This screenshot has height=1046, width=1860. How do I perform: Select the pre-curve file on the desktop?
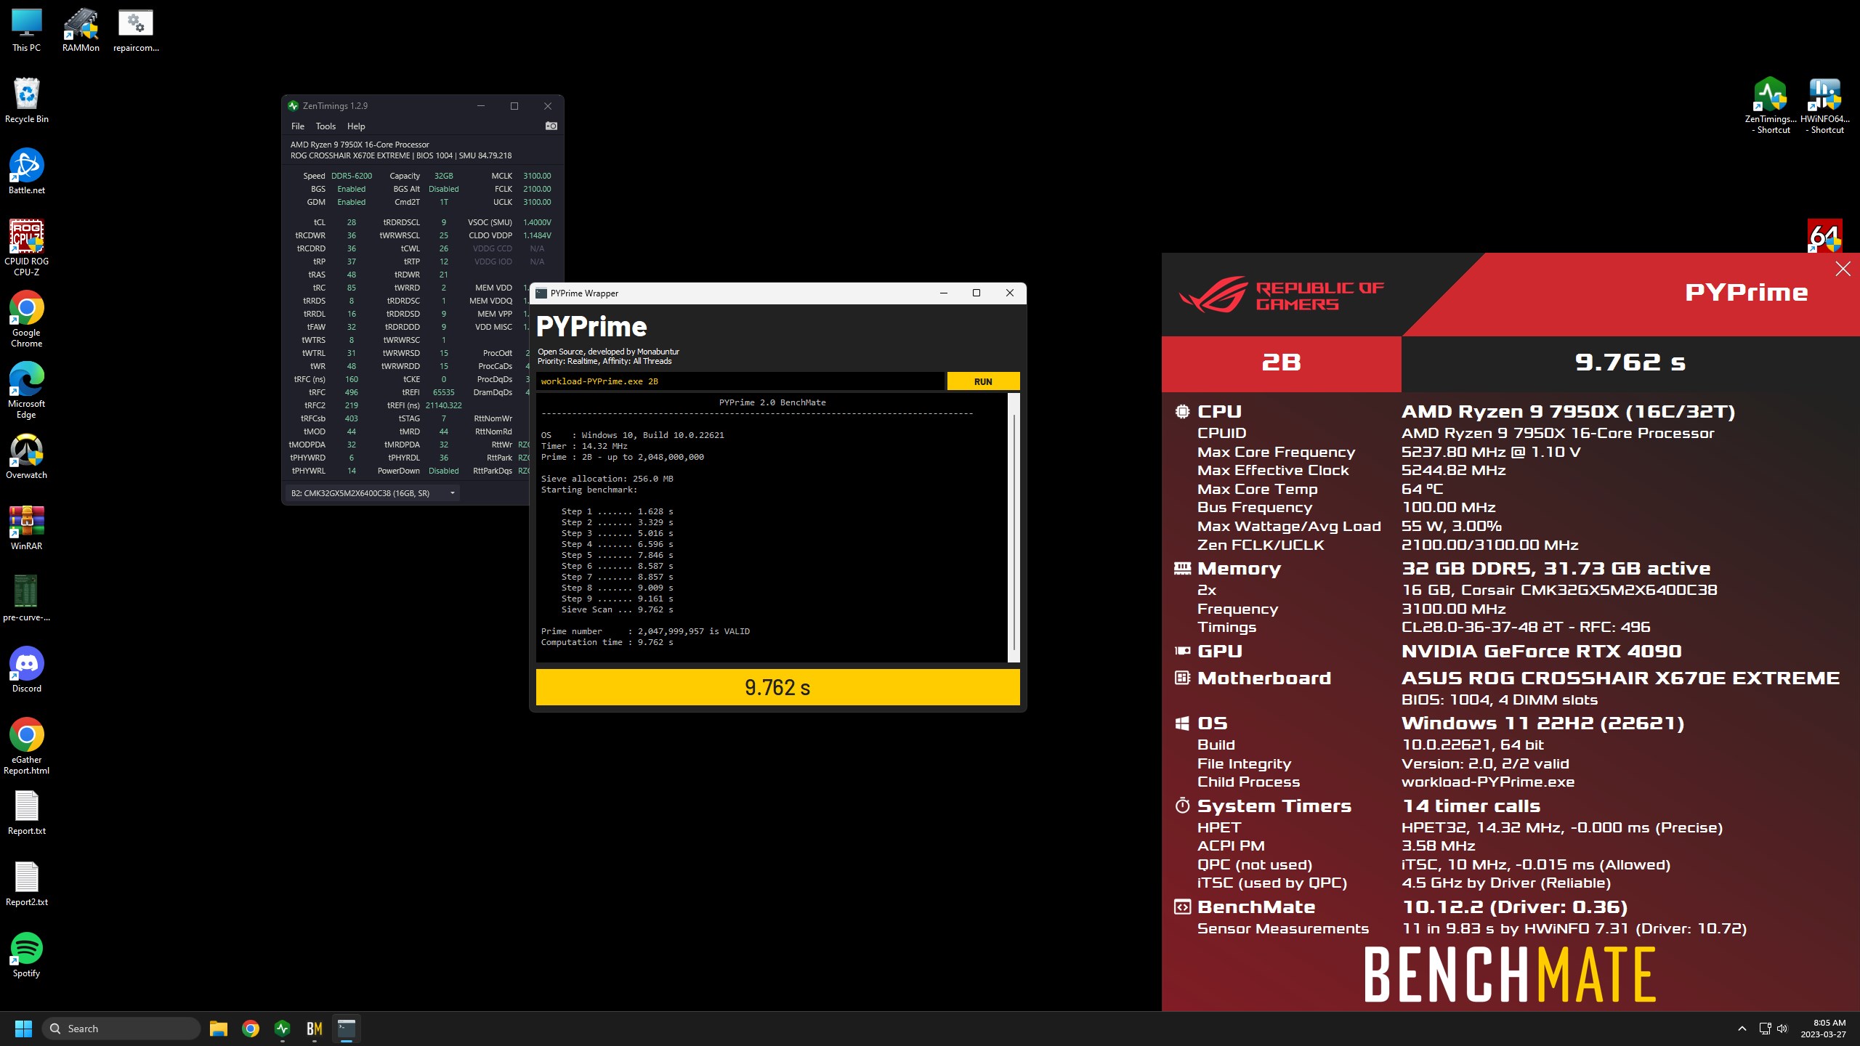pyautogui.click(x=26, y=599)
